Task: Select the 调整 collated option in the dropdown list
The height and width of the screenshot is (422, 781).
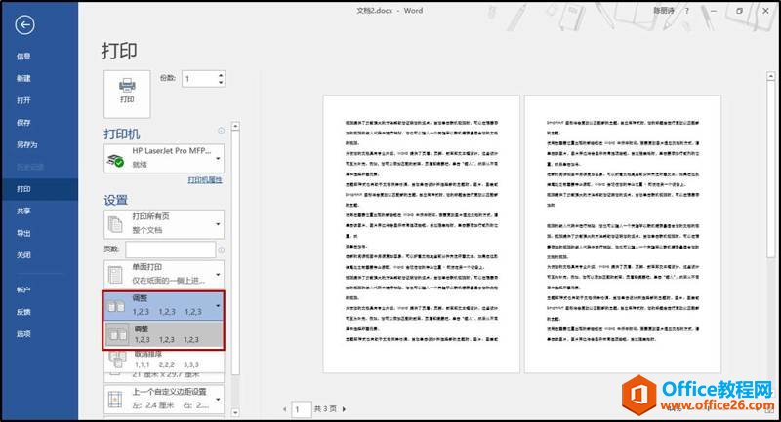Action: tap(164, 335)
